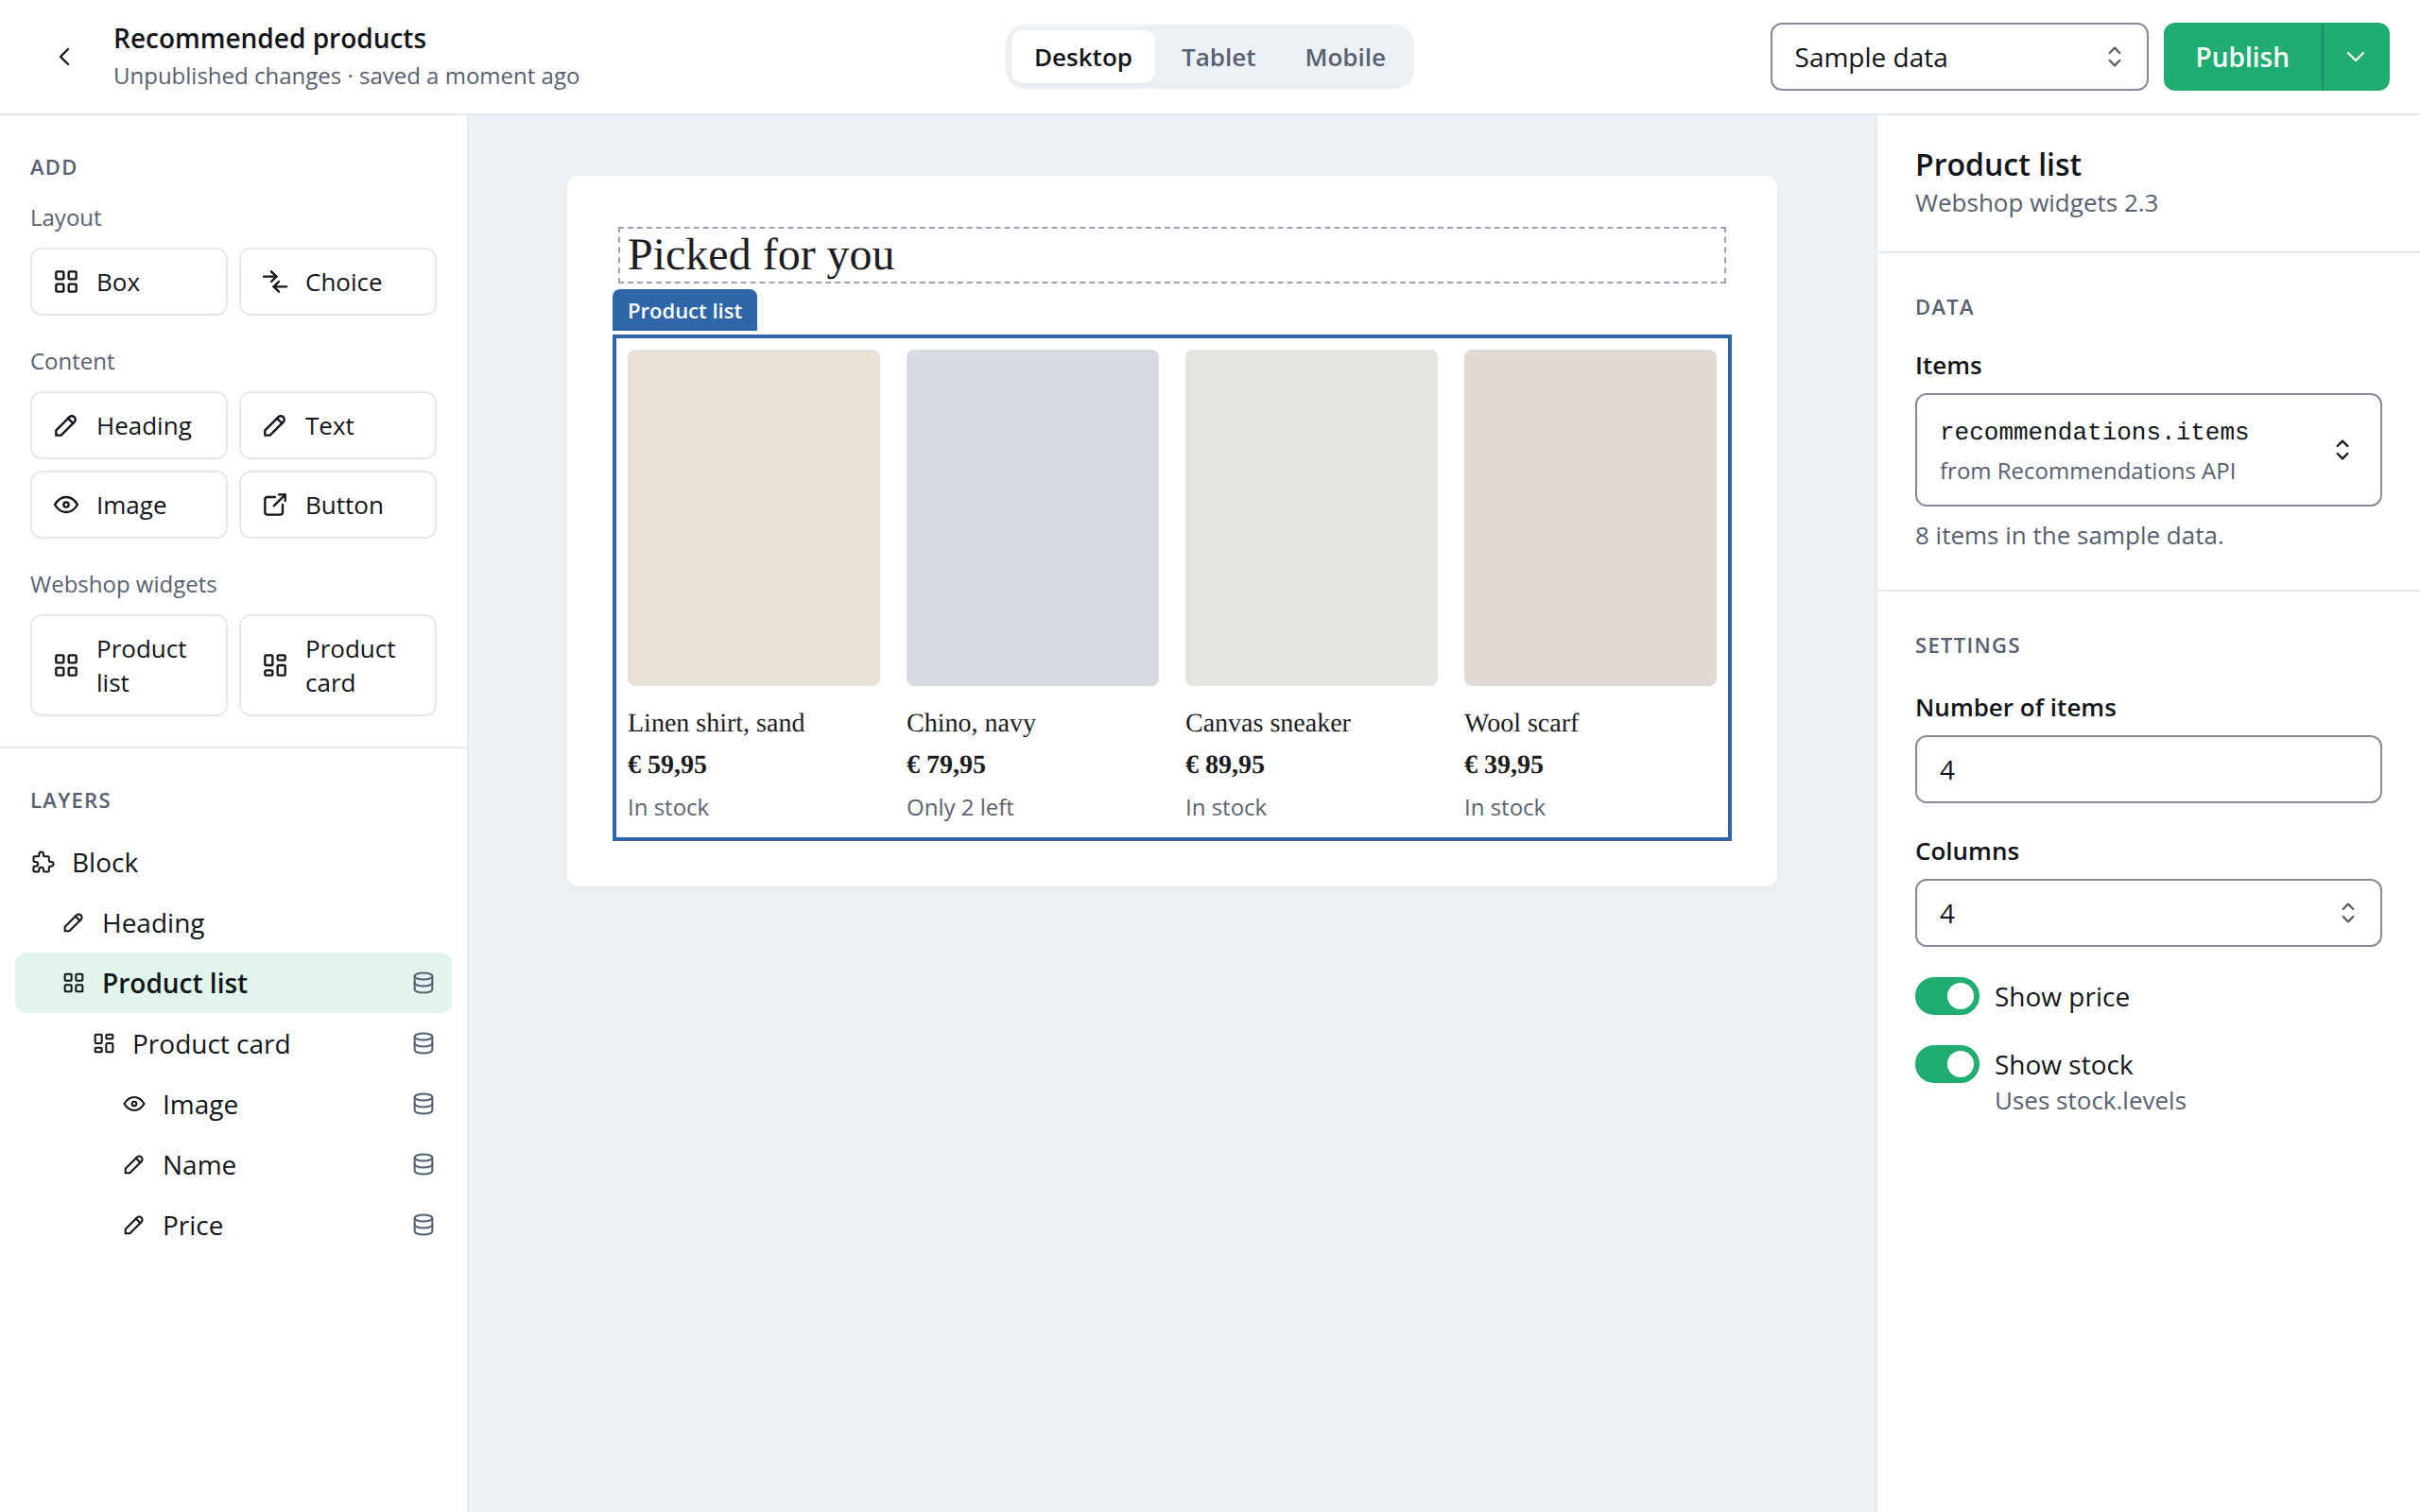The width and height of the screenshot is (2420, 1512).
Task: Toggle the Show price switch
Action: click(x=1946, y=996)
